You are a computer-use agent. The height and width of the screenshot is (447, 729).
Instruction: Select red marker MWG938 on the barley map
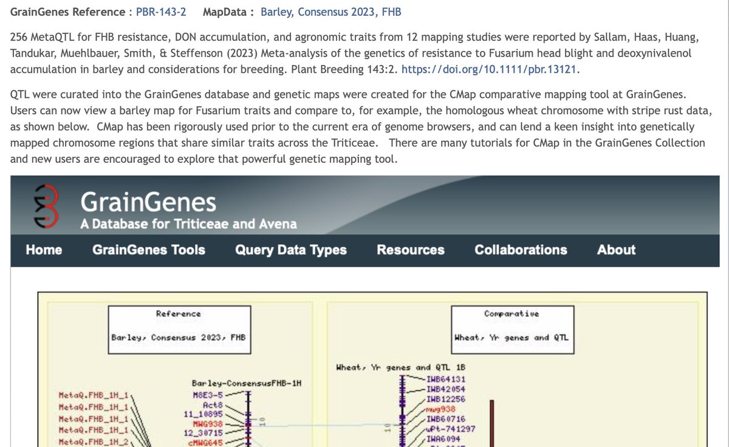pyautogui.click(x=208, y=423)
